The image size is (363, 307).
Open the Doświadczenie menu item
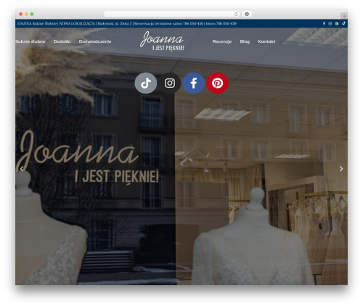pyautogui.click(x=95, y=41)
